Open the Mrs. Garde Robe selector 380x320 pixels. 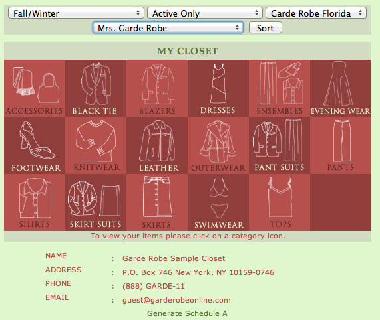(168, 28)
